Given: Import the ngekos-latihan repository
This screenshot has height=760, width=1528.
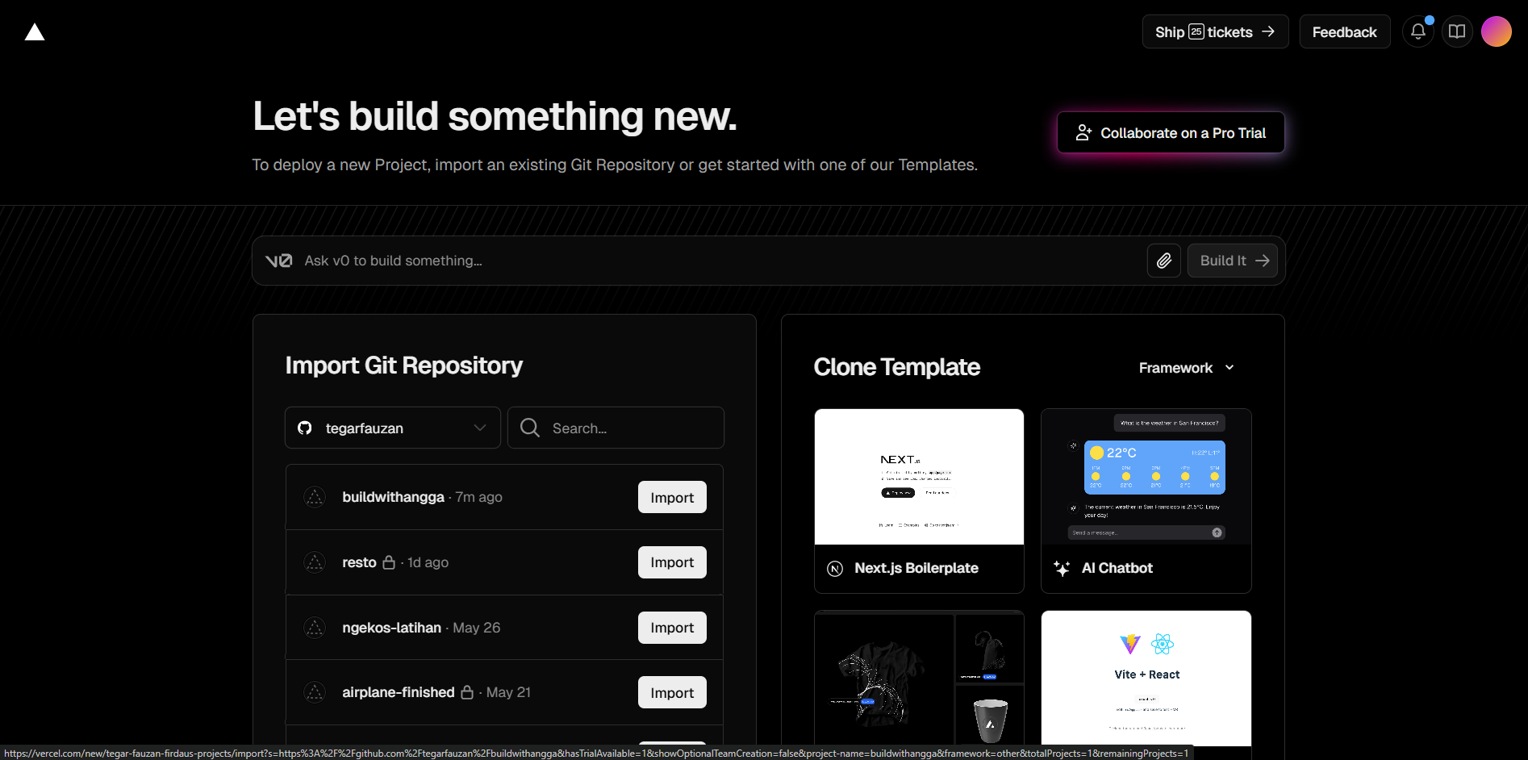Looking at the screenshot, I should [x=672, y=628].
